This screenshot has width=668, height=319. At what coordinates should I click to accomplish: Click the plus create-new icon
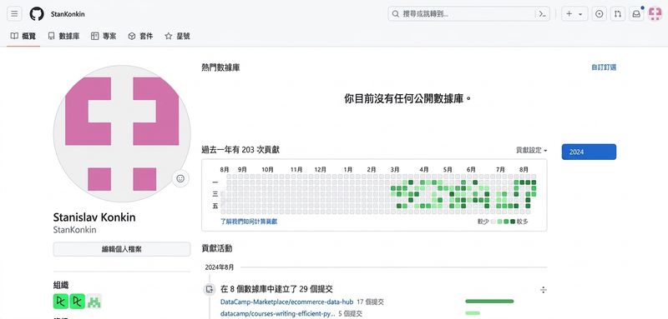pyautogui.click(x=569, y=14)
